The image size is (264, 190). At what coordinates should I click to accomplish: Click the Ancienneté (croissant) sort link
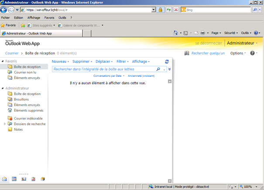141,76
